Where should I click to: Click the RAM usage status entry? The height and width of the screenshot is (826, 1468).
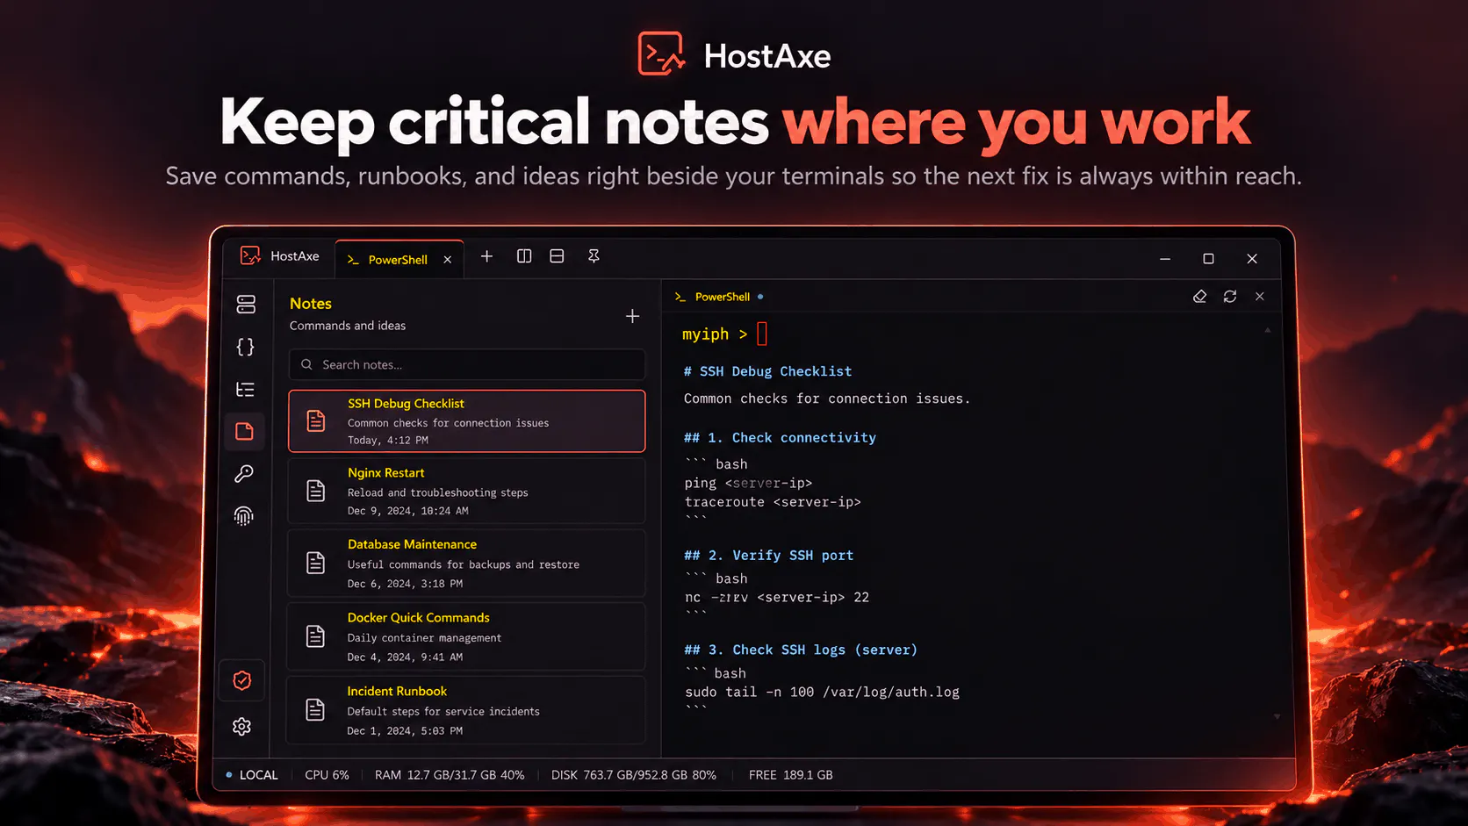[450, 775]
